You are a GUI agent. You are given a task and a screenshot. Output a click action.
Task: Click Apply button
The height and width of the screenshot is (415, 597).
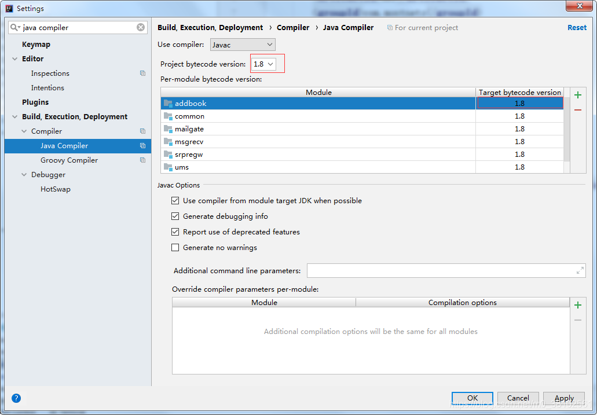tap(564, 398)
